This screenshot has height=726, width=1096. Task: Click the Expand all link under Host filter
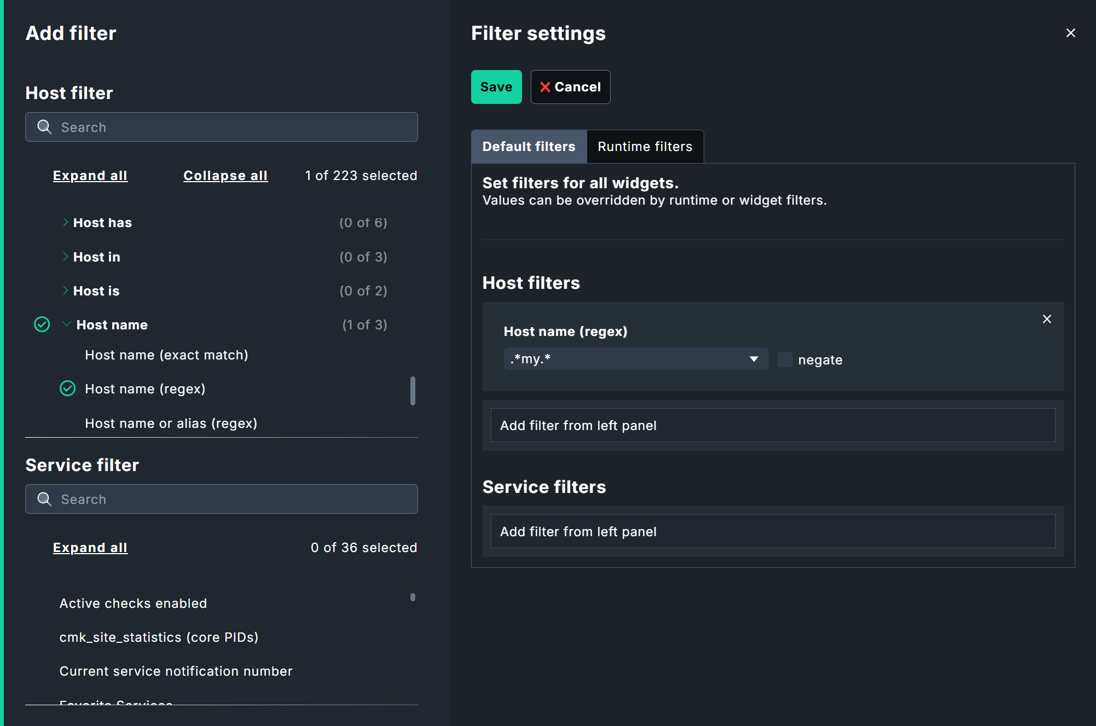point(90,175)
